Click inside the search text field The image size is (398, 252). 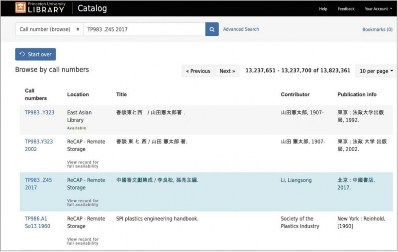(x=144, y=29)
